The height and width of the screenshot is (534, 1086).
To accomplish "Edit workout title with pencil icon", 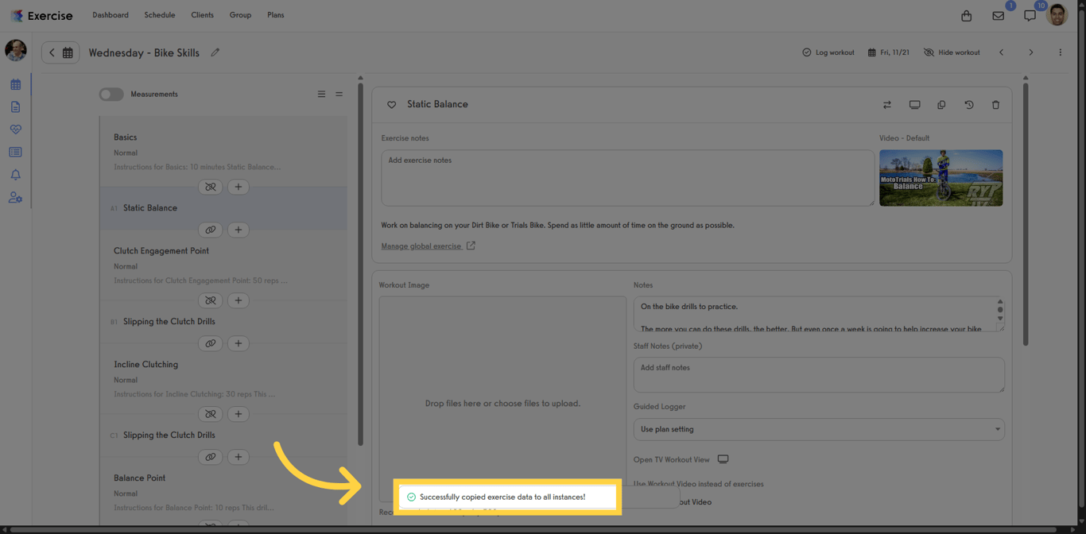I will tap(215, 52).
